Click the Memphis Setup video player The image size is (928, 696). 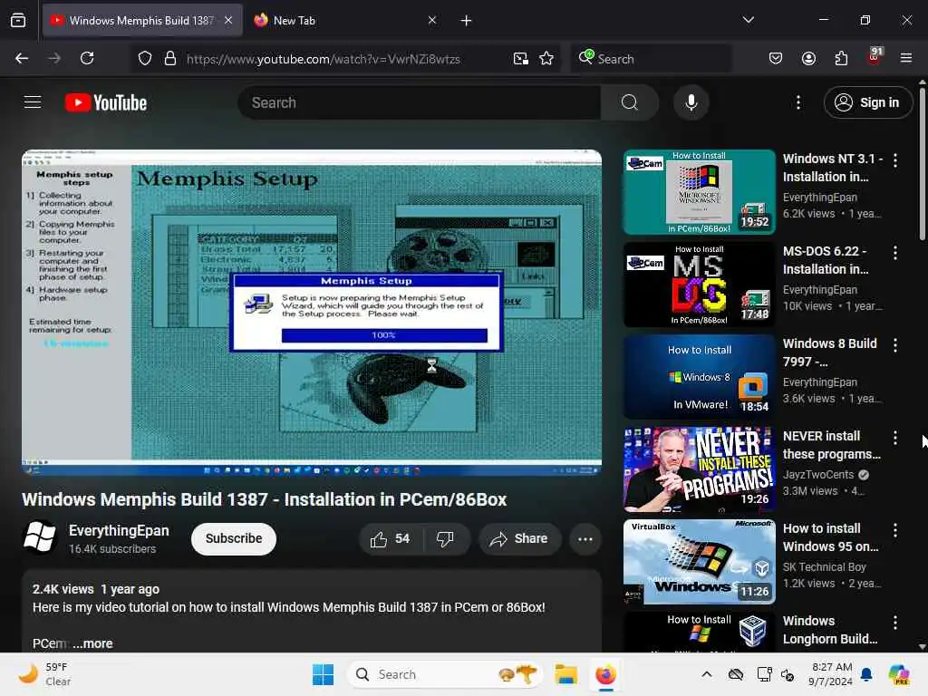coord(312,312)
